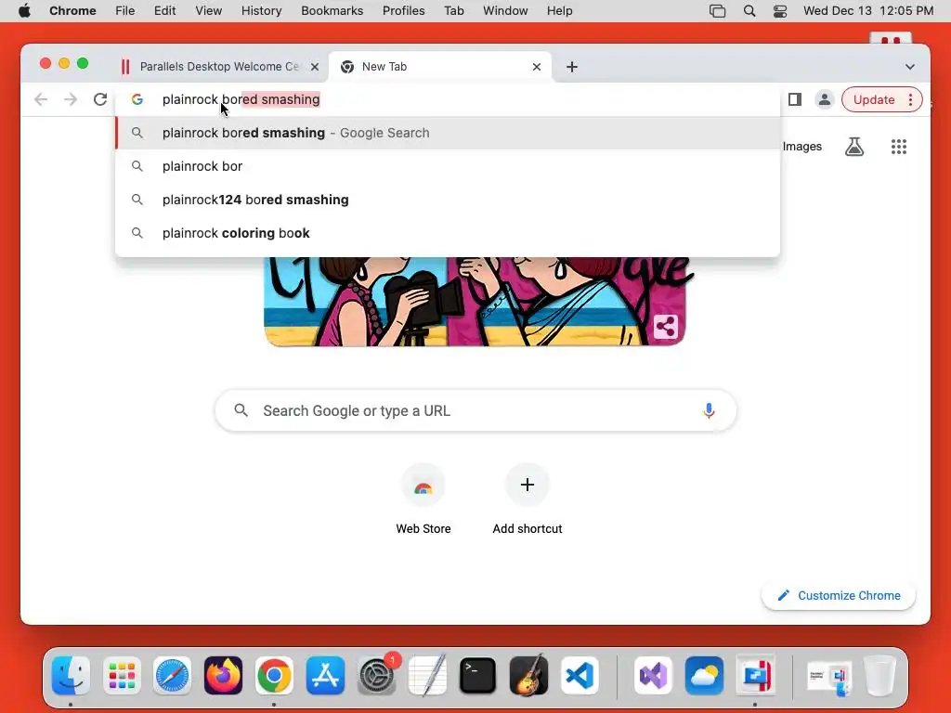Open System Settings in the Dock

coord(376,676)
